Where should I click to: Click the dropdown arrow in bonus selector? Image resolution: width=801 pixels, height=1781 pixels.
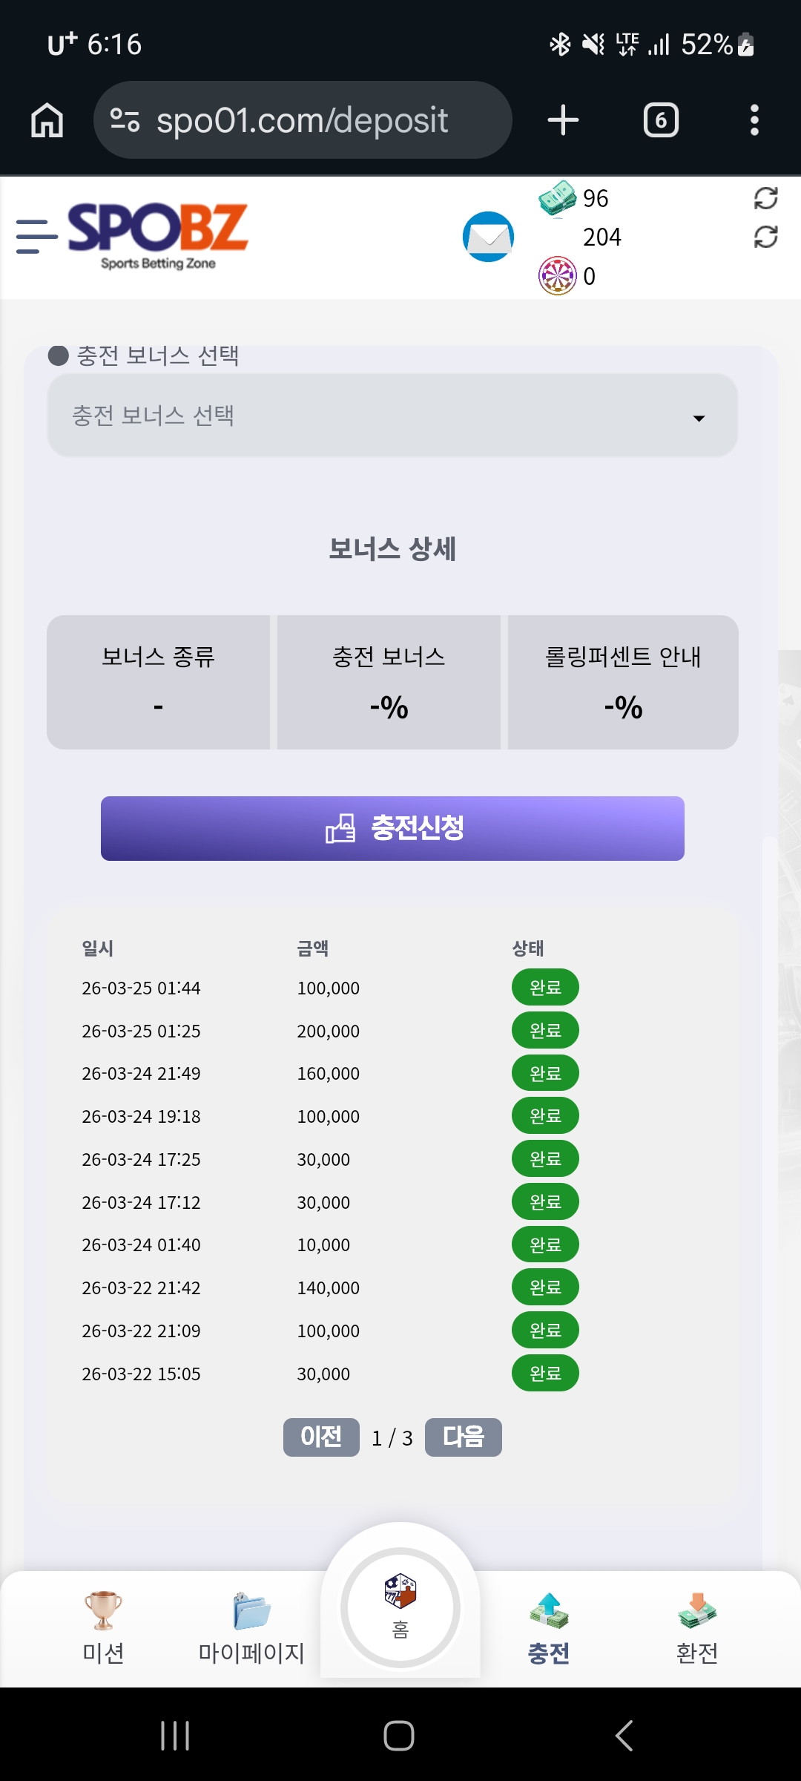(x=698, y=419)
